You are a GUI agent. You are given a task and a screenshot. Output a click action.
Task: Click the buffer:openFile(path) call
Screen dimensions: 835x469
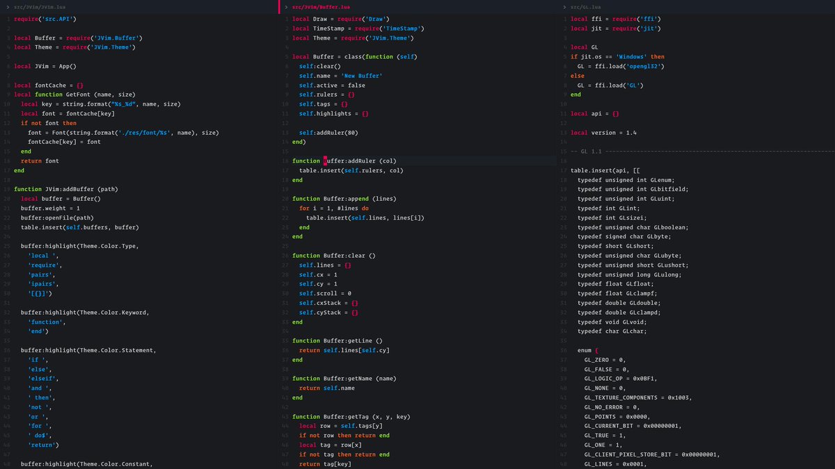click(x=57, y=217)
